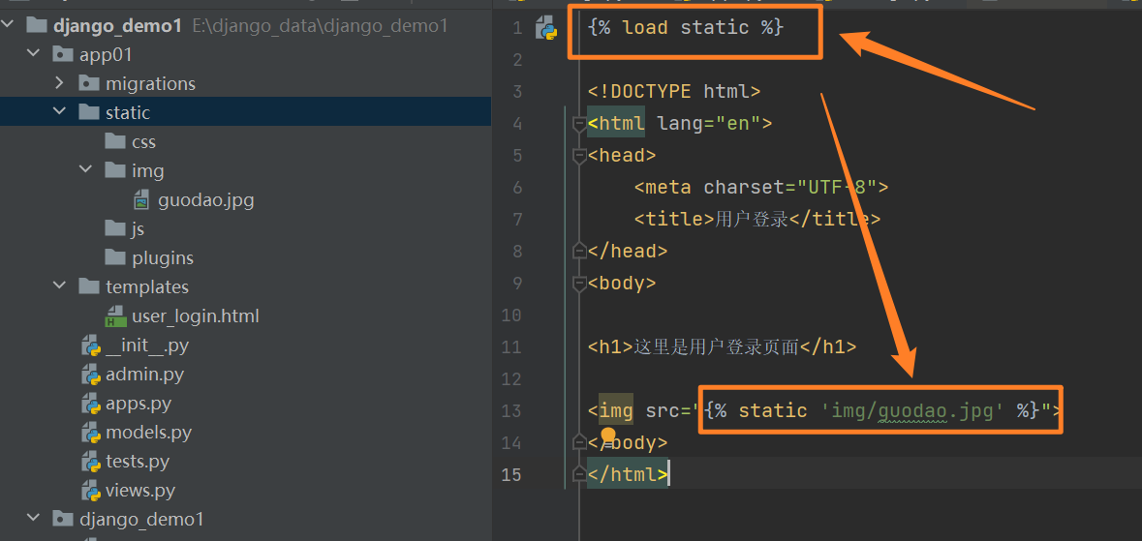Click the user_login.html file icon
Image resolution: width=1142 pixels, height=541 pixels.
tap(116, 316)
